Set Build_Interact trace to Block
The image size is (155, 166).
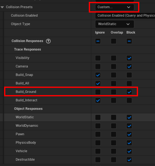pyautogui.click(x=129, y=100)
